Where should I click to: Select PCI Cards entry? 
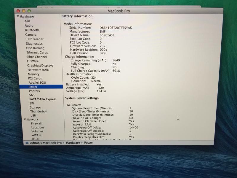tap(35, 78)
